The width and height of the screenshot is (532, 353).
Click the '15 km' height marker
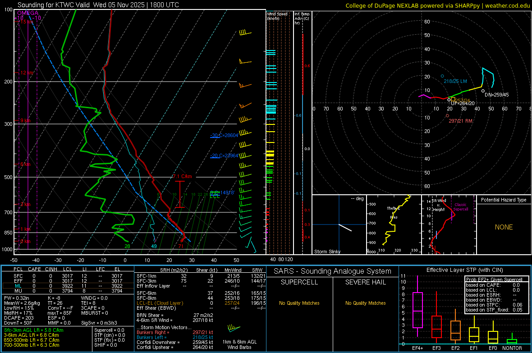27,22
